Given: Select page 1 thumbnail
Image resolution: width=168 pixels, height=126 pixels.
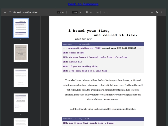Looking at the screenshot, I should (21, 28).
